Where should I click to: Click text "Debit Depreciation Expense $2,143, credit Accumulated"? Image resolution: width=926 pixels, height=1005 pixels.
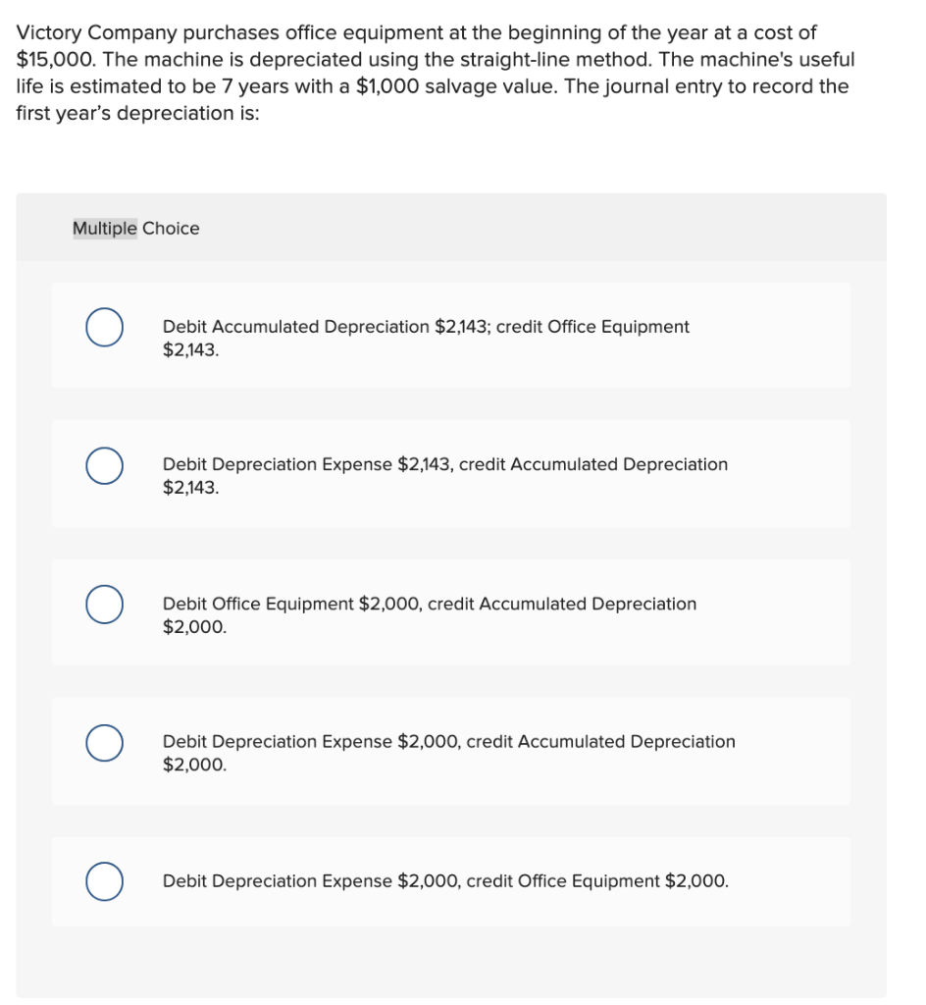444,464
